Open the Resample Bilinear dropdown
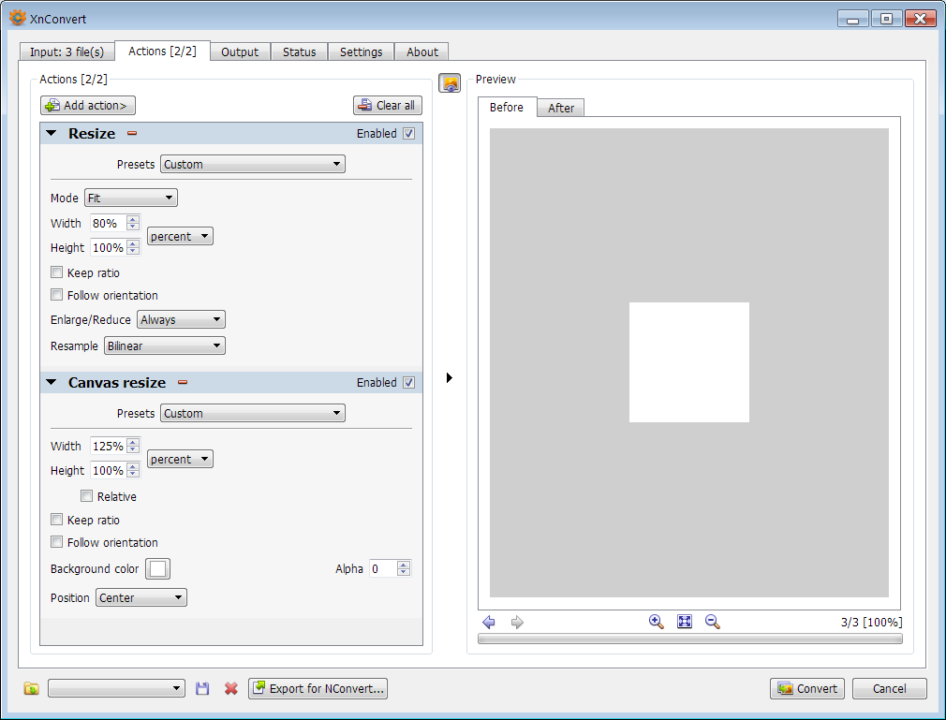The height and width of the screenshot is (720, 946). tap(165, 346)
